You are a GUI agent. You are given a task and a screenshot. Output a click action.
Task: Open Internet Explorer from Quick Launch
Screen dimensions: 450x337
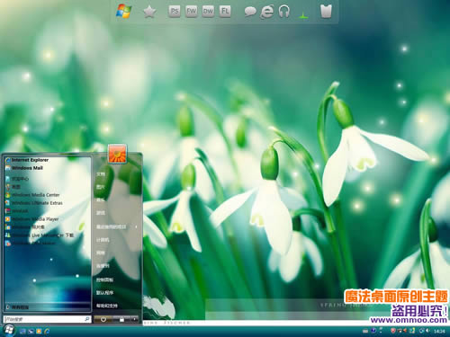(x=47, y=332)
